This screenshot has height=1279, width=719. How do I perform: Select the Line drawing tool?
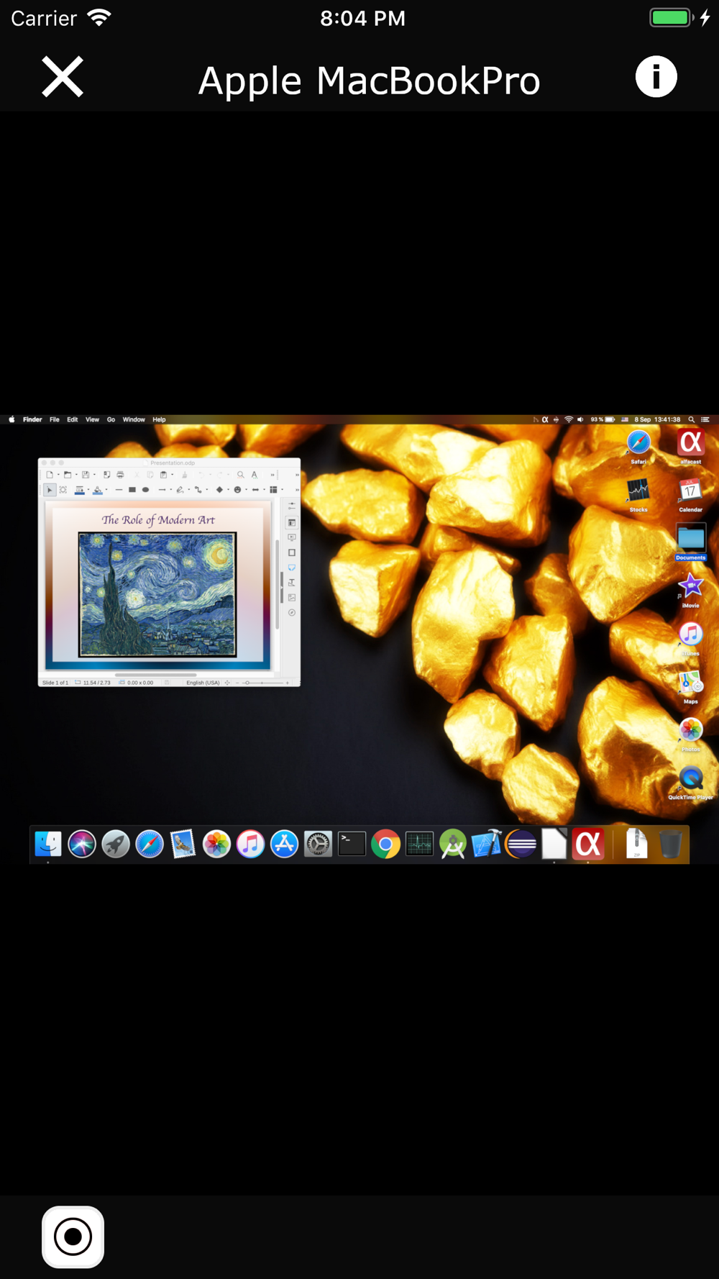[119, 490]
